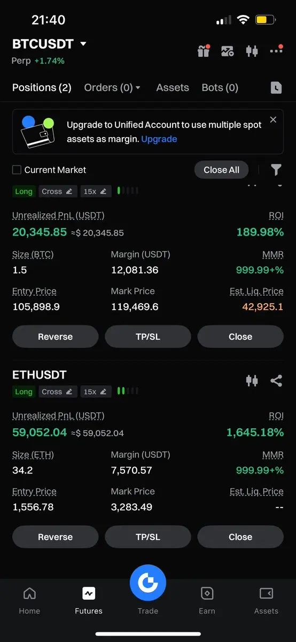Tap the candlestick chart icon in header
This screenshot has height=642, width=296.
pos(252,51)
